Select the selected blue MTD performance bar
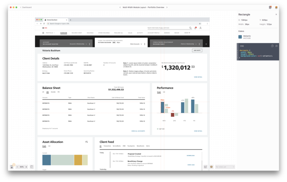287x182 pixels. 163,107
